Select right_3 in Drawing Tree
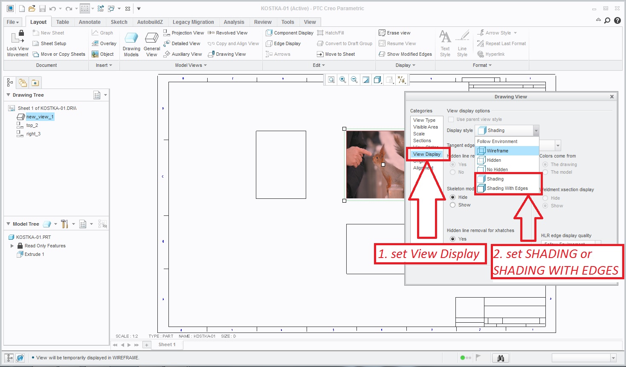This screenshot has height=367, width=626. [x=33, y=134]
